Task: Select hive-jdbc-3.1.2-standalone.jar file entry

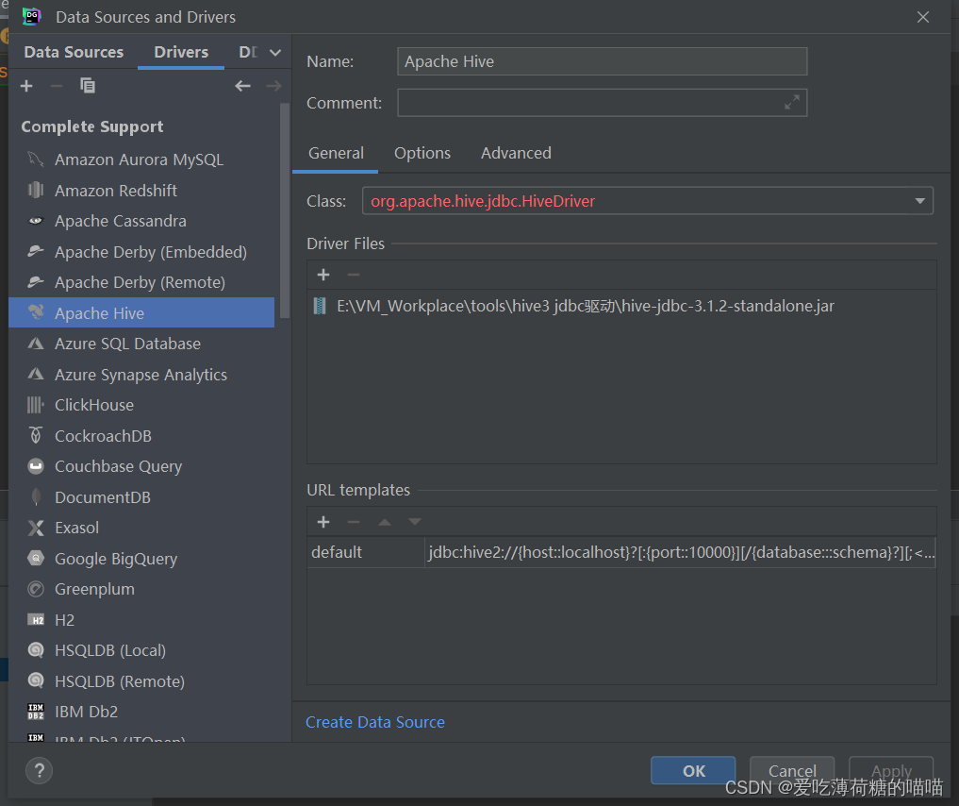Action: [x=621, y=306]
